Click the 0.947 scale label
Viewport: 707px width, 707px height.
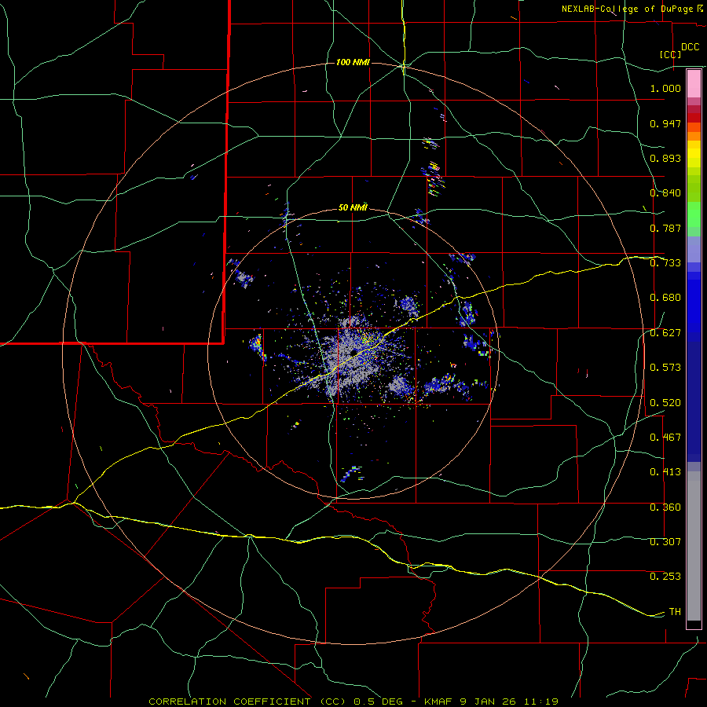click(x=665, y=123)
